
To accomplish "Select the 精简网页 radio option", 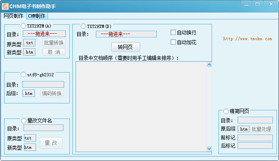I will (226, 111).
